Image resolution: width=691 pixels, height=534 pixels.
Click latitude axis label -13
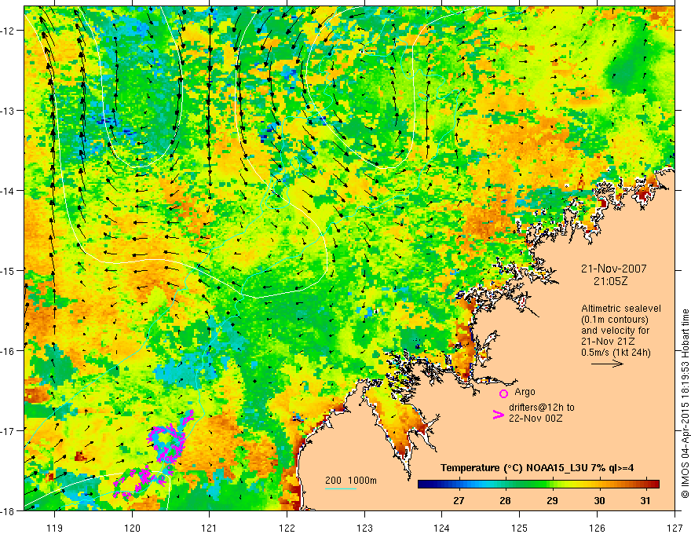pos(9,111)
